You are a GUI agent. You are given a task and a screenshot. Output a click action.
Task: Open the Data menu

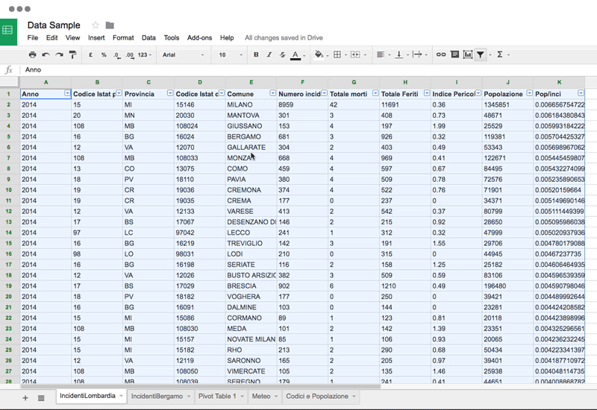[149, 38]
